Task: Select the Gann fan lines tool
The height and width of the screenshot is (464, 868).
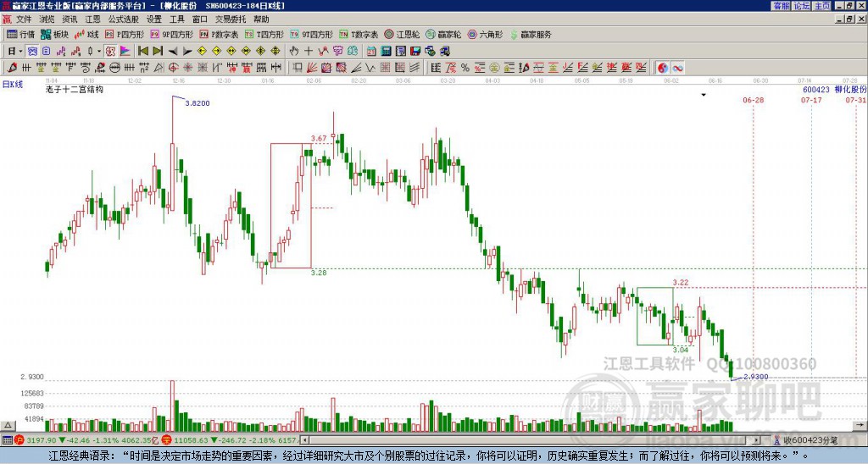Action: (x=312, y=68)
